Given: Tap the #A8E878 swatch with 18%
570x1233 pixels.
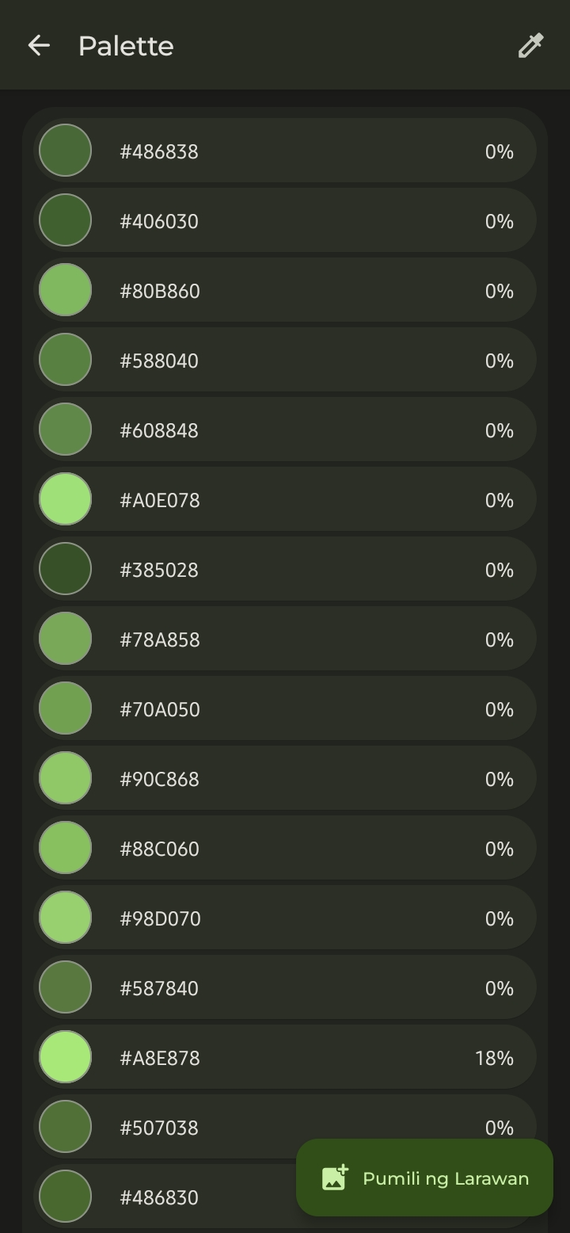Looking at the screenshot, I should click(65, 1057).
